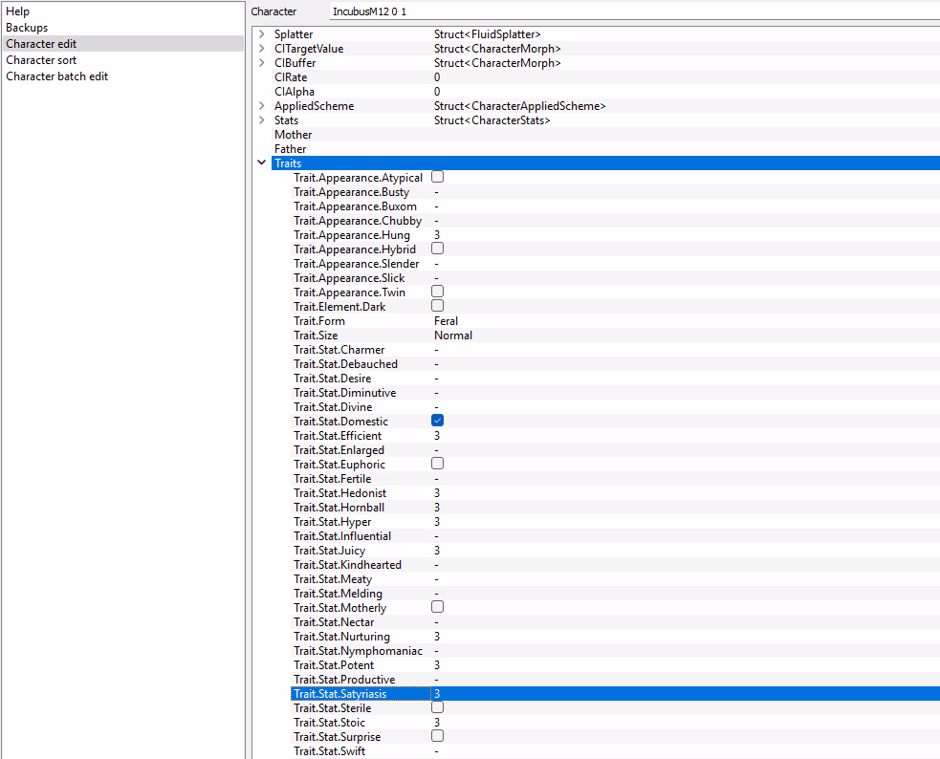Open Character sort from the sidebar
This screenshot has width=940, height=759.
point(41,60)
